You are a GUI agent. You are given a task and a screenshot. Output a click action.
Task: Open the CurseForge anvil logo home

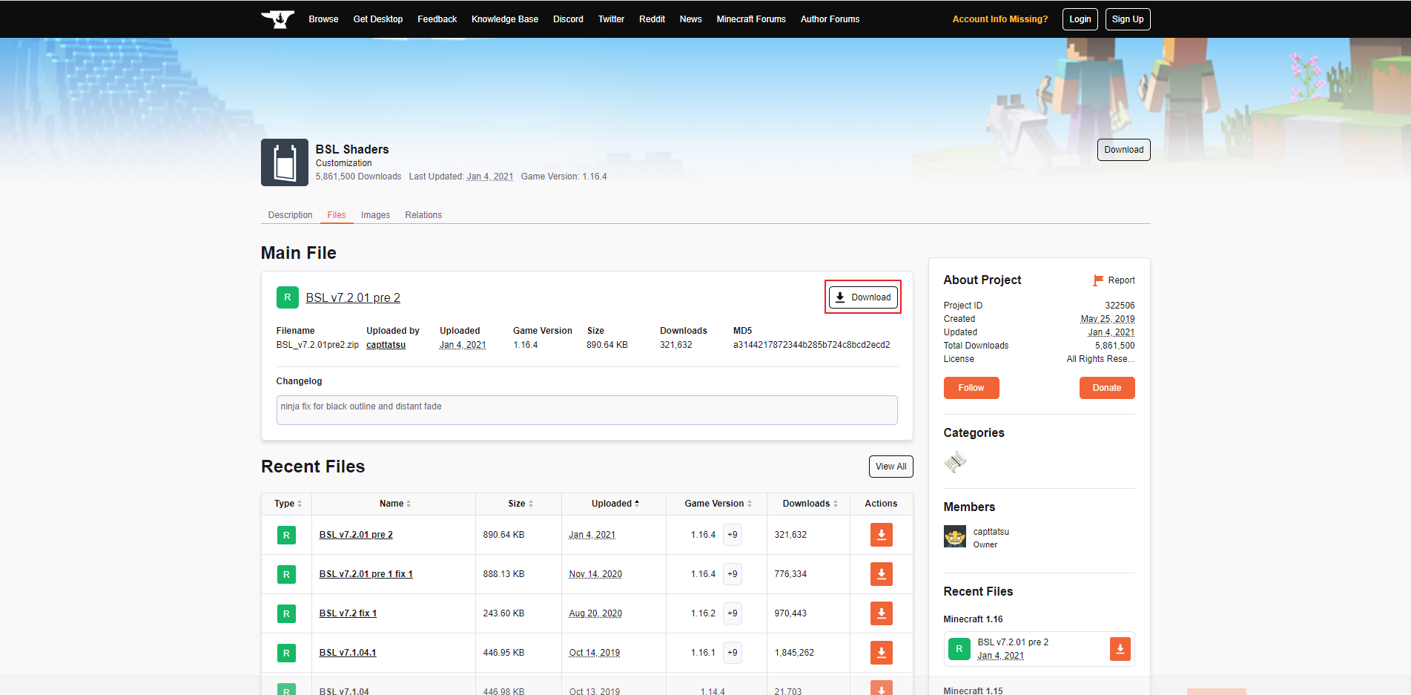278,19
